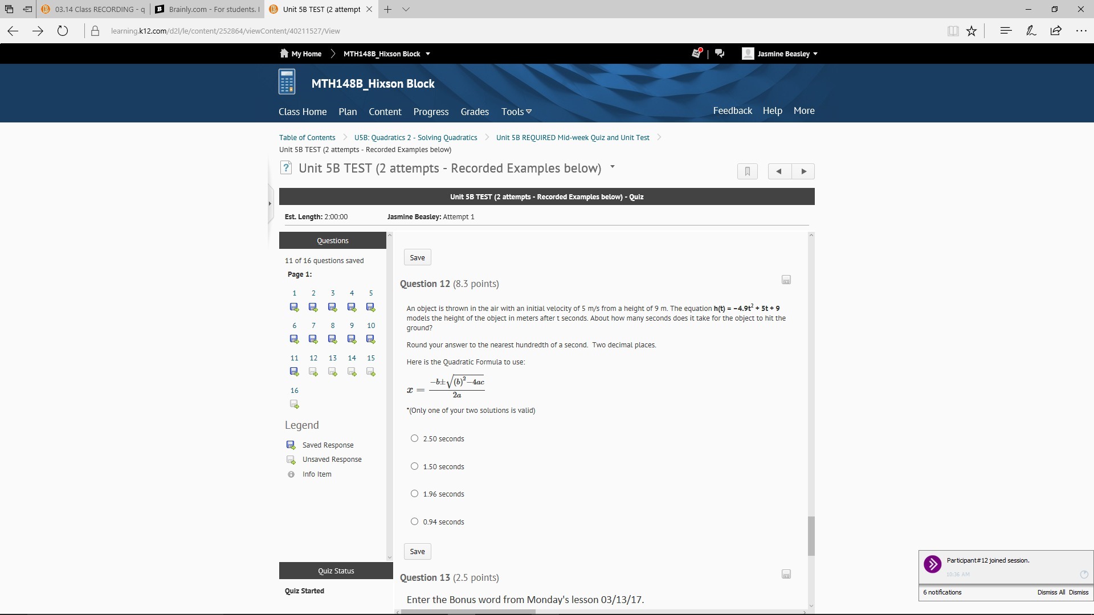This screenshot has width=1094, height=615.
Task: Jump to question 13 in navigator
Action: pyautogui.click(x=332, y=358)
